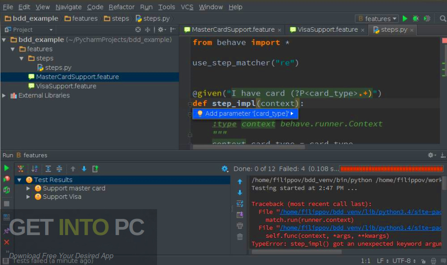Click steps.py breadcrumb in navigation bar

coord(153,18)
